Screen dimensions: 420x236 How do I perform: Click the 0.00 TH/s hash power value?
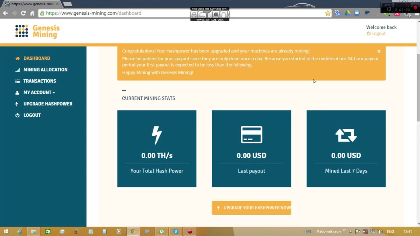[157, 155]
